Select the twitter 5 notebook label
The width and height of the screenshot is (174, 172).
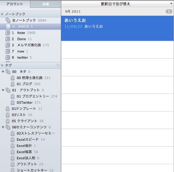click(22, 57)
